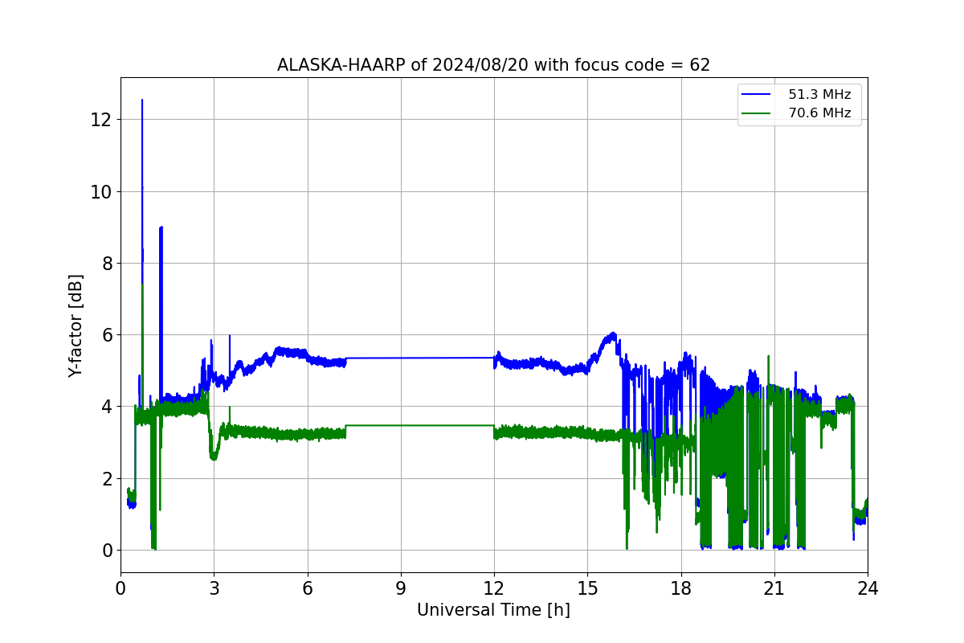Click the x-axis tick label '9'
This screenshot has height=643, width=964.
tap(401, 588)
